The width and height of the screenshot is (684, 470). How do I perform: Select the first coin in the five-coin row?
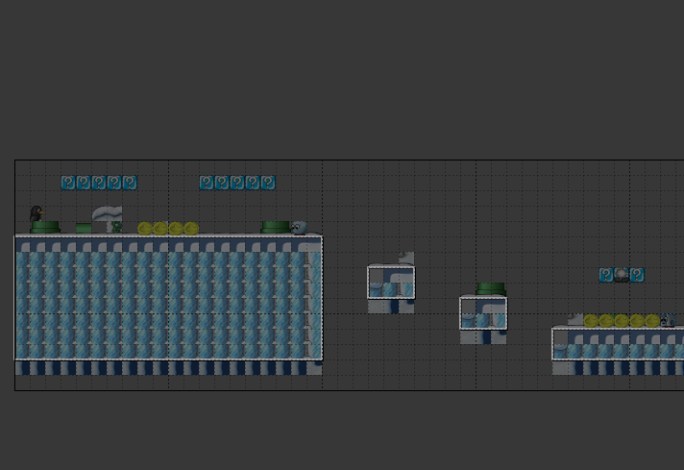click(591, 321)
